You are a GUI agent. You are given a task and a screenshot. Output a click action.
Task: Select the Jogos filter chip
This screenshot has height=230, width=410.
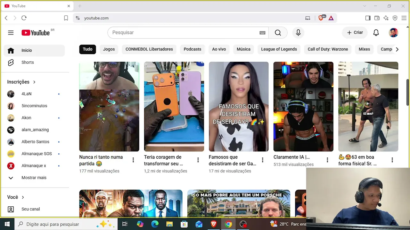click(109, 49)
